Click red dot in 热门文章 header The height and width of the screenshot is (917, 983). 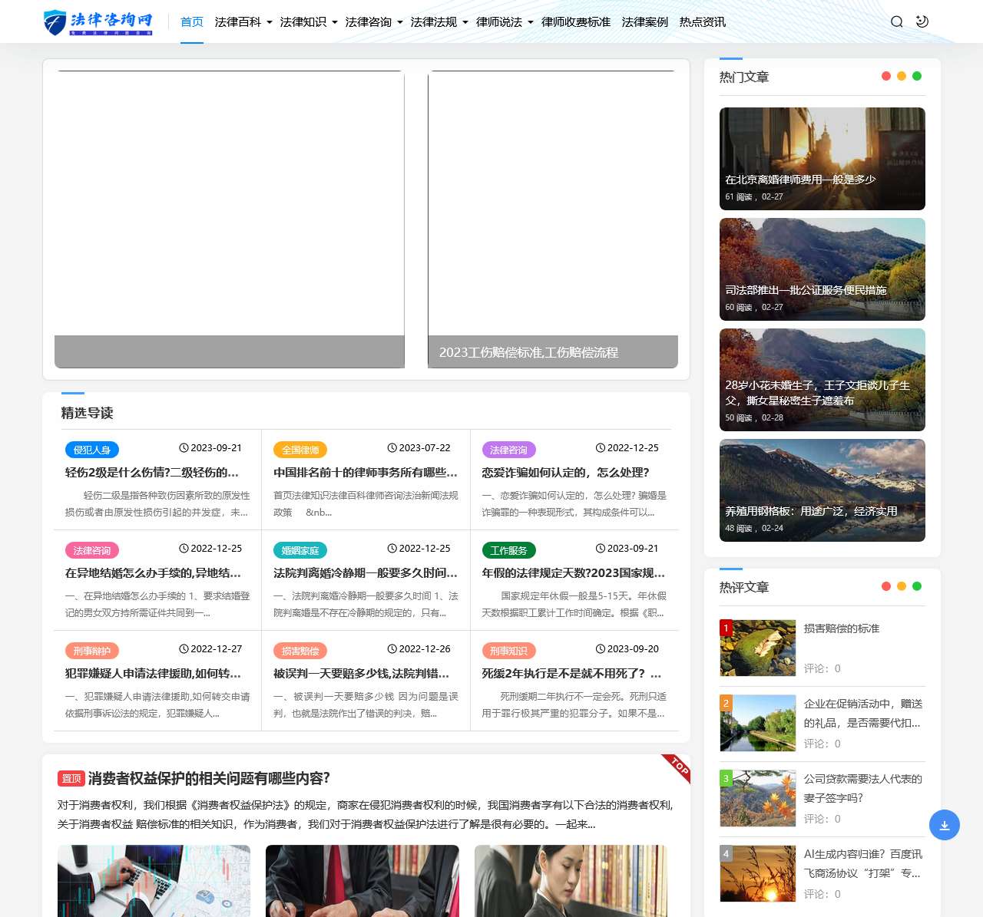[x=886, y=76]
